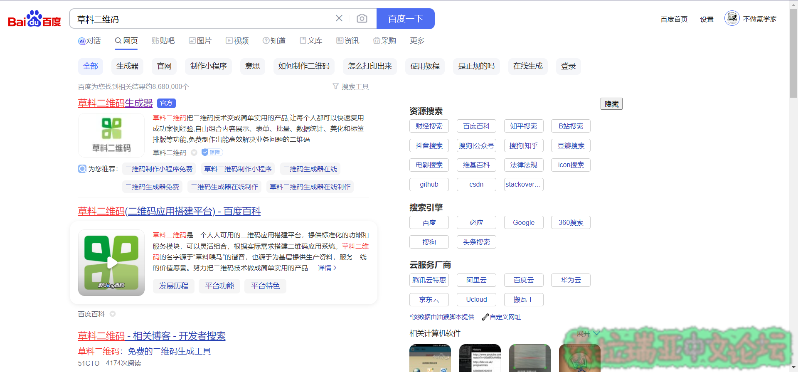
Task: Select the 登录 filter chip
Action: 568,66
